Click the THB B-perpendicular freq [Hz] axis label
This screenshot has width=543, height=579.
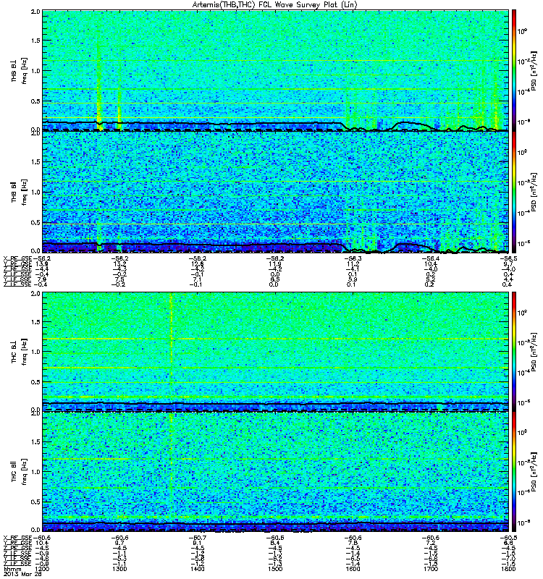(x=25, y=71)
